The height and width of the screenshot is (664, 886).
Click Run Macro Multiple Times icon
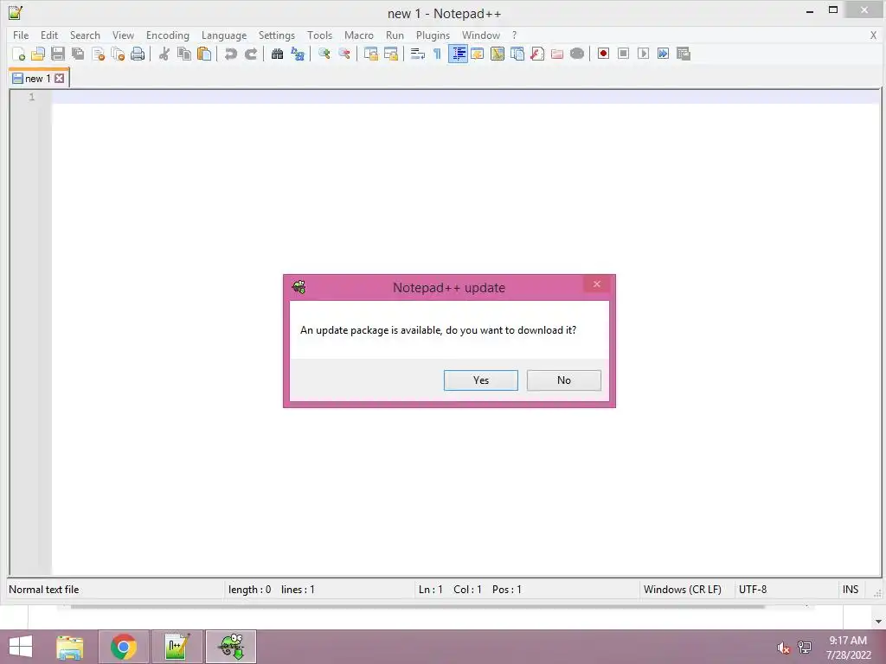pos(664,54)
